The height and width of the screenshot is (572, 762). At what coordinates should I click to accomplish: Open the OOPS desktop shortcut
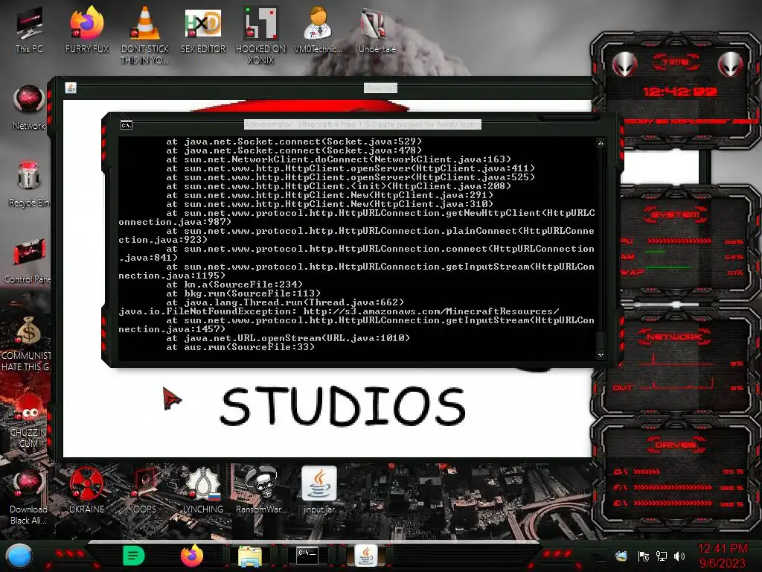(x=145, y=492)
